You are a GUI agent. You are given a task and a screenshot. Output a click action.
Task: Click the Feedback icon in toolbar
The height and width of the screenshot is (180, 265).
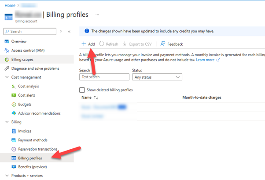tap(162, 44)
